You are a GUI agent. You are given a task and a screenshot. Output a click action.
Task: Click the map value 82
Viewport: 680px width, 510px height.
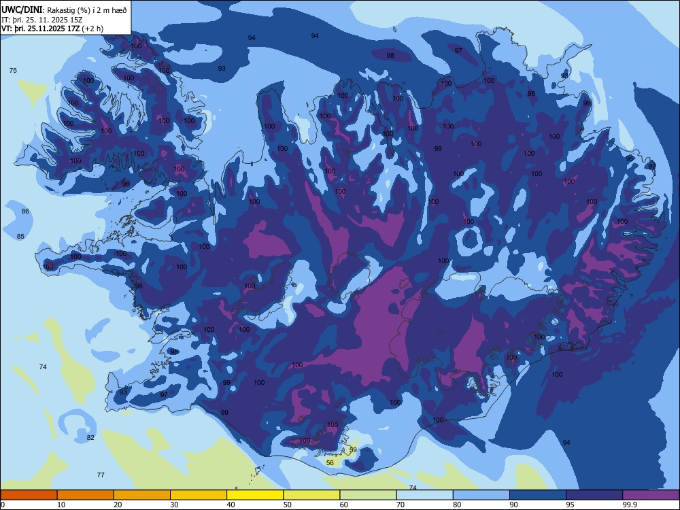coord(90,437)
